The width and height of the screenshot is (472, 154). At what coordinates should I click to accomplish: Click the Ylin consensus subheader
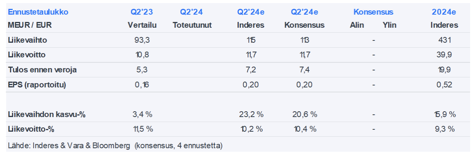pos(389,25)
